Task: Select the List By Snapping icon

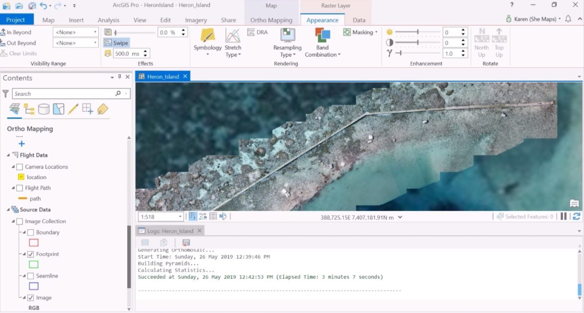Action: [x=87, y=109]
